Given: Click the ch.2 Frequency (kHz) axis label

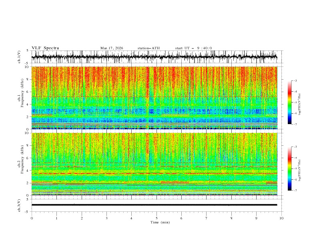Looking at the screenshot, I should [x=20, y=159].
